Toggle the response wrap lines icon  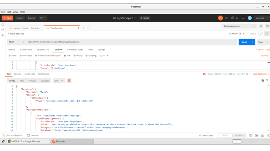69,81
